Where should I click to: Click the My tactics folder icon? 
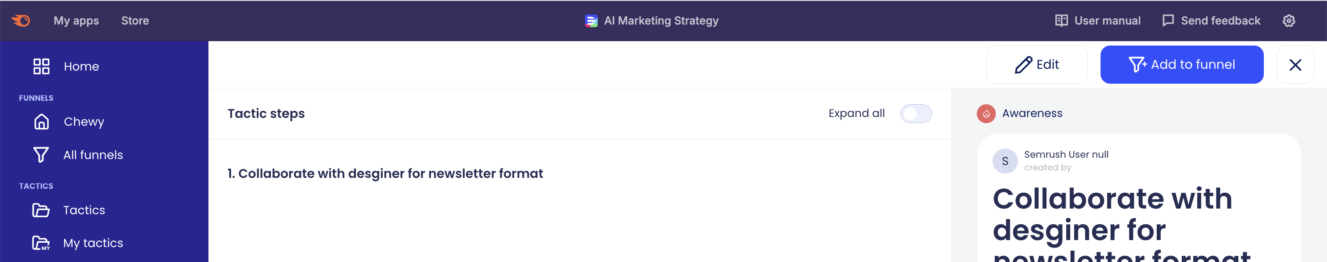(x=41, y=243)
